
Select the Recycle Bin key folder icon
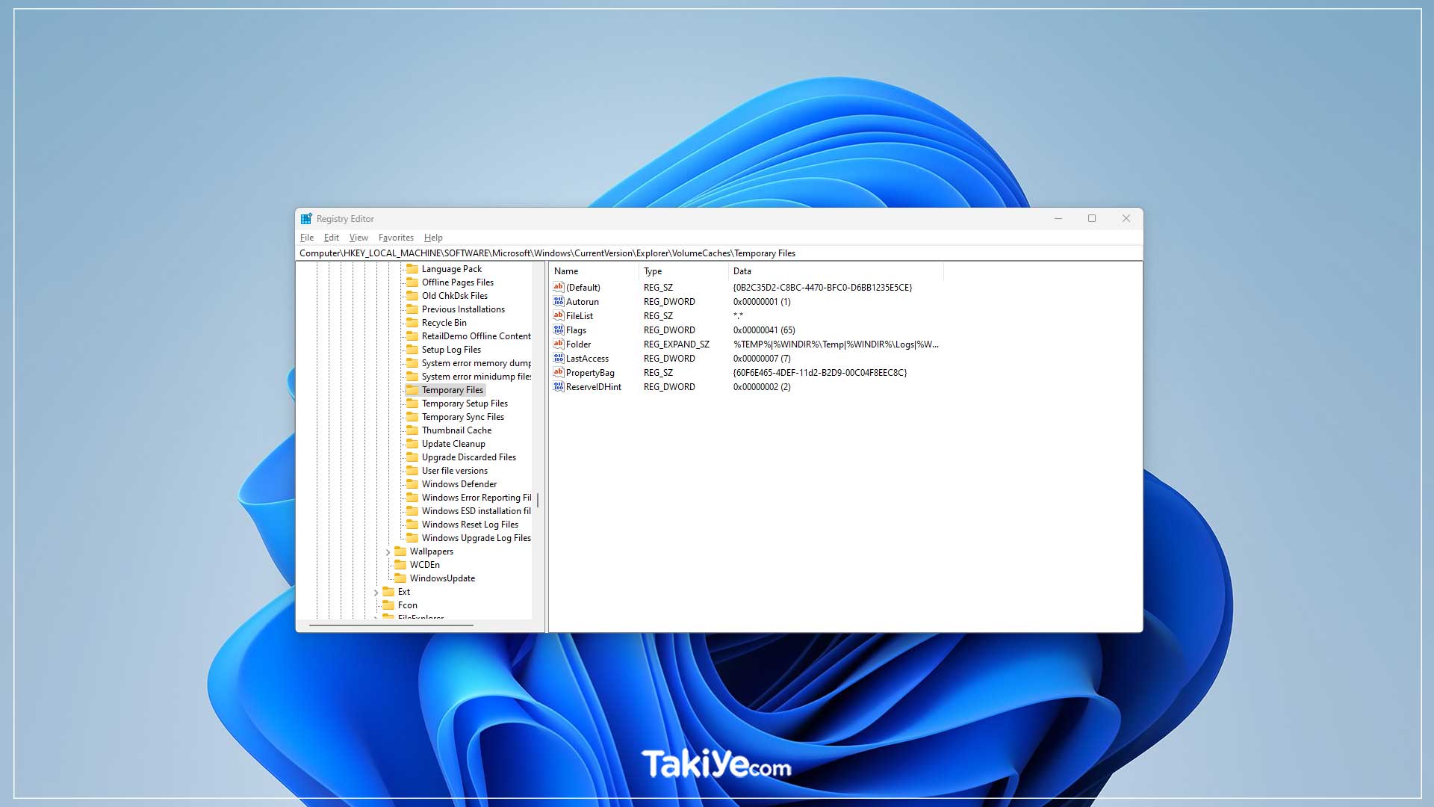412,323
